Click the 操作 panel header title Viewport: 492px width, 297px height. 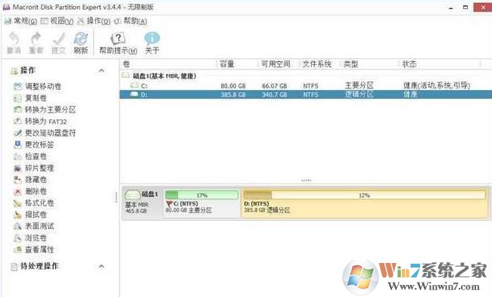click(28, 70)
